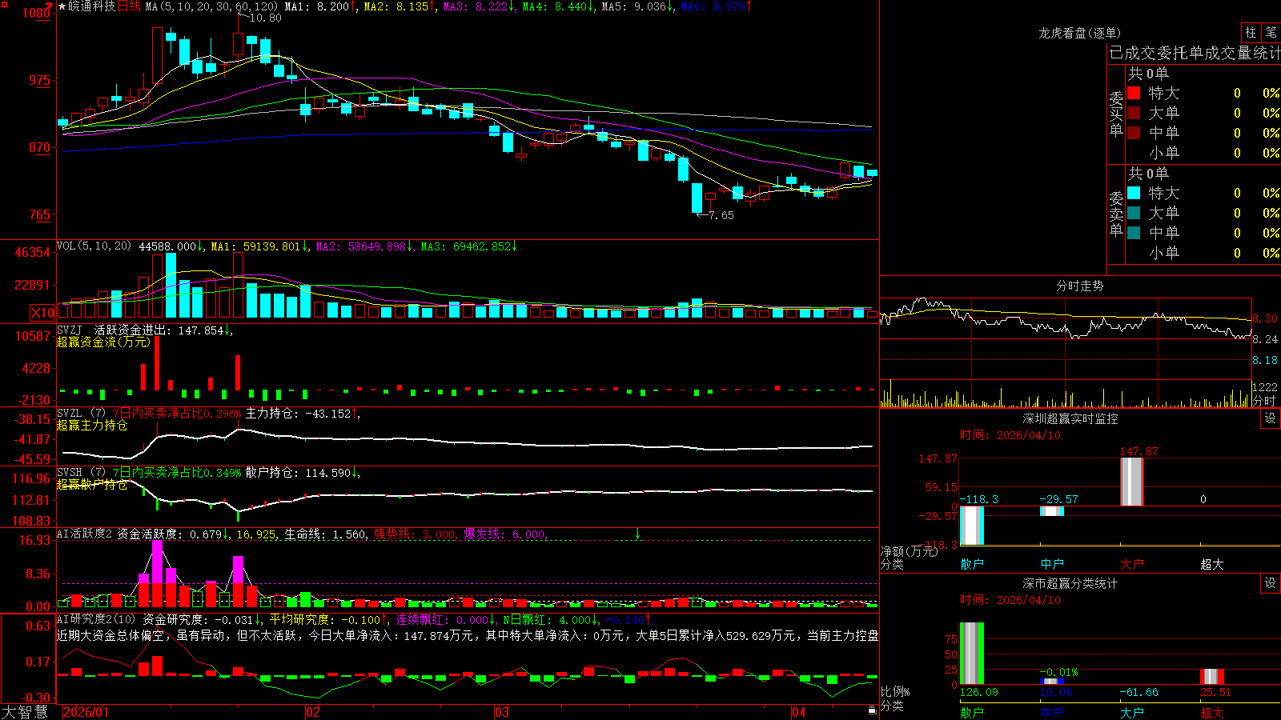Click the 生命线: 1.560 value

[326, 534]
